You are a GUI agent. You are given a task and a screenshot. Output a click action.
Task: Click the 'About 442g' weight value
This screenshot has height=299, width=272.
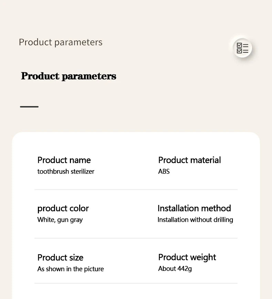(x=175, y=269)
